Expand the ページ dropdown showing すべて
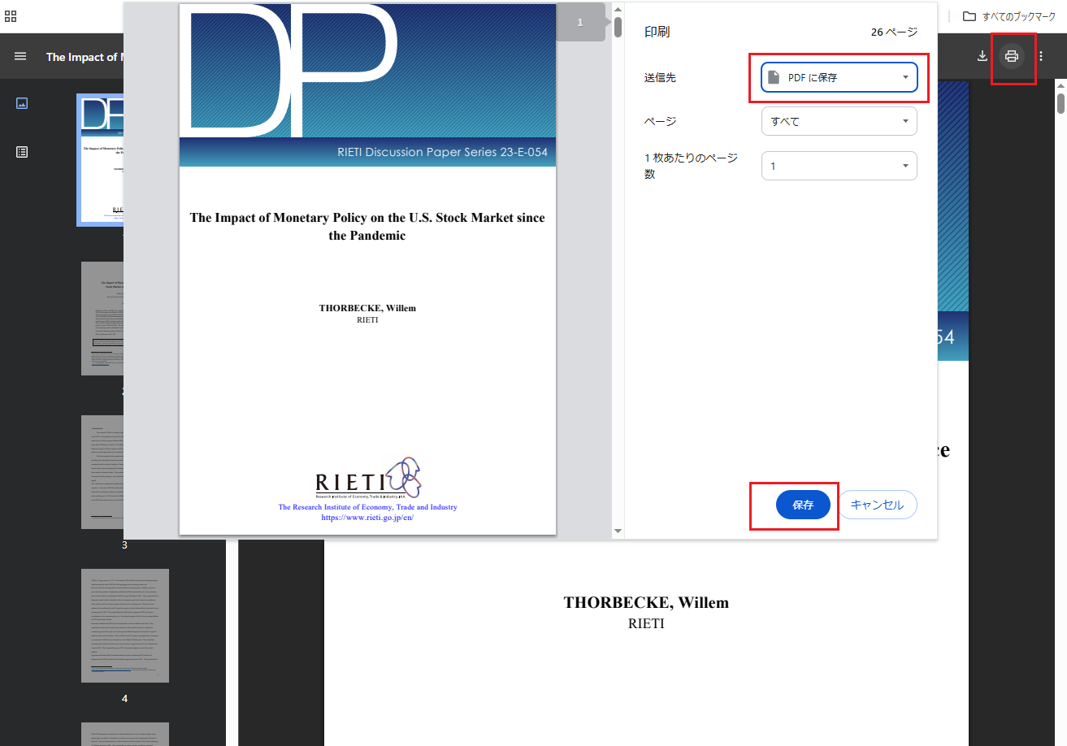The image size is (1067, 746). click(839, 121)
